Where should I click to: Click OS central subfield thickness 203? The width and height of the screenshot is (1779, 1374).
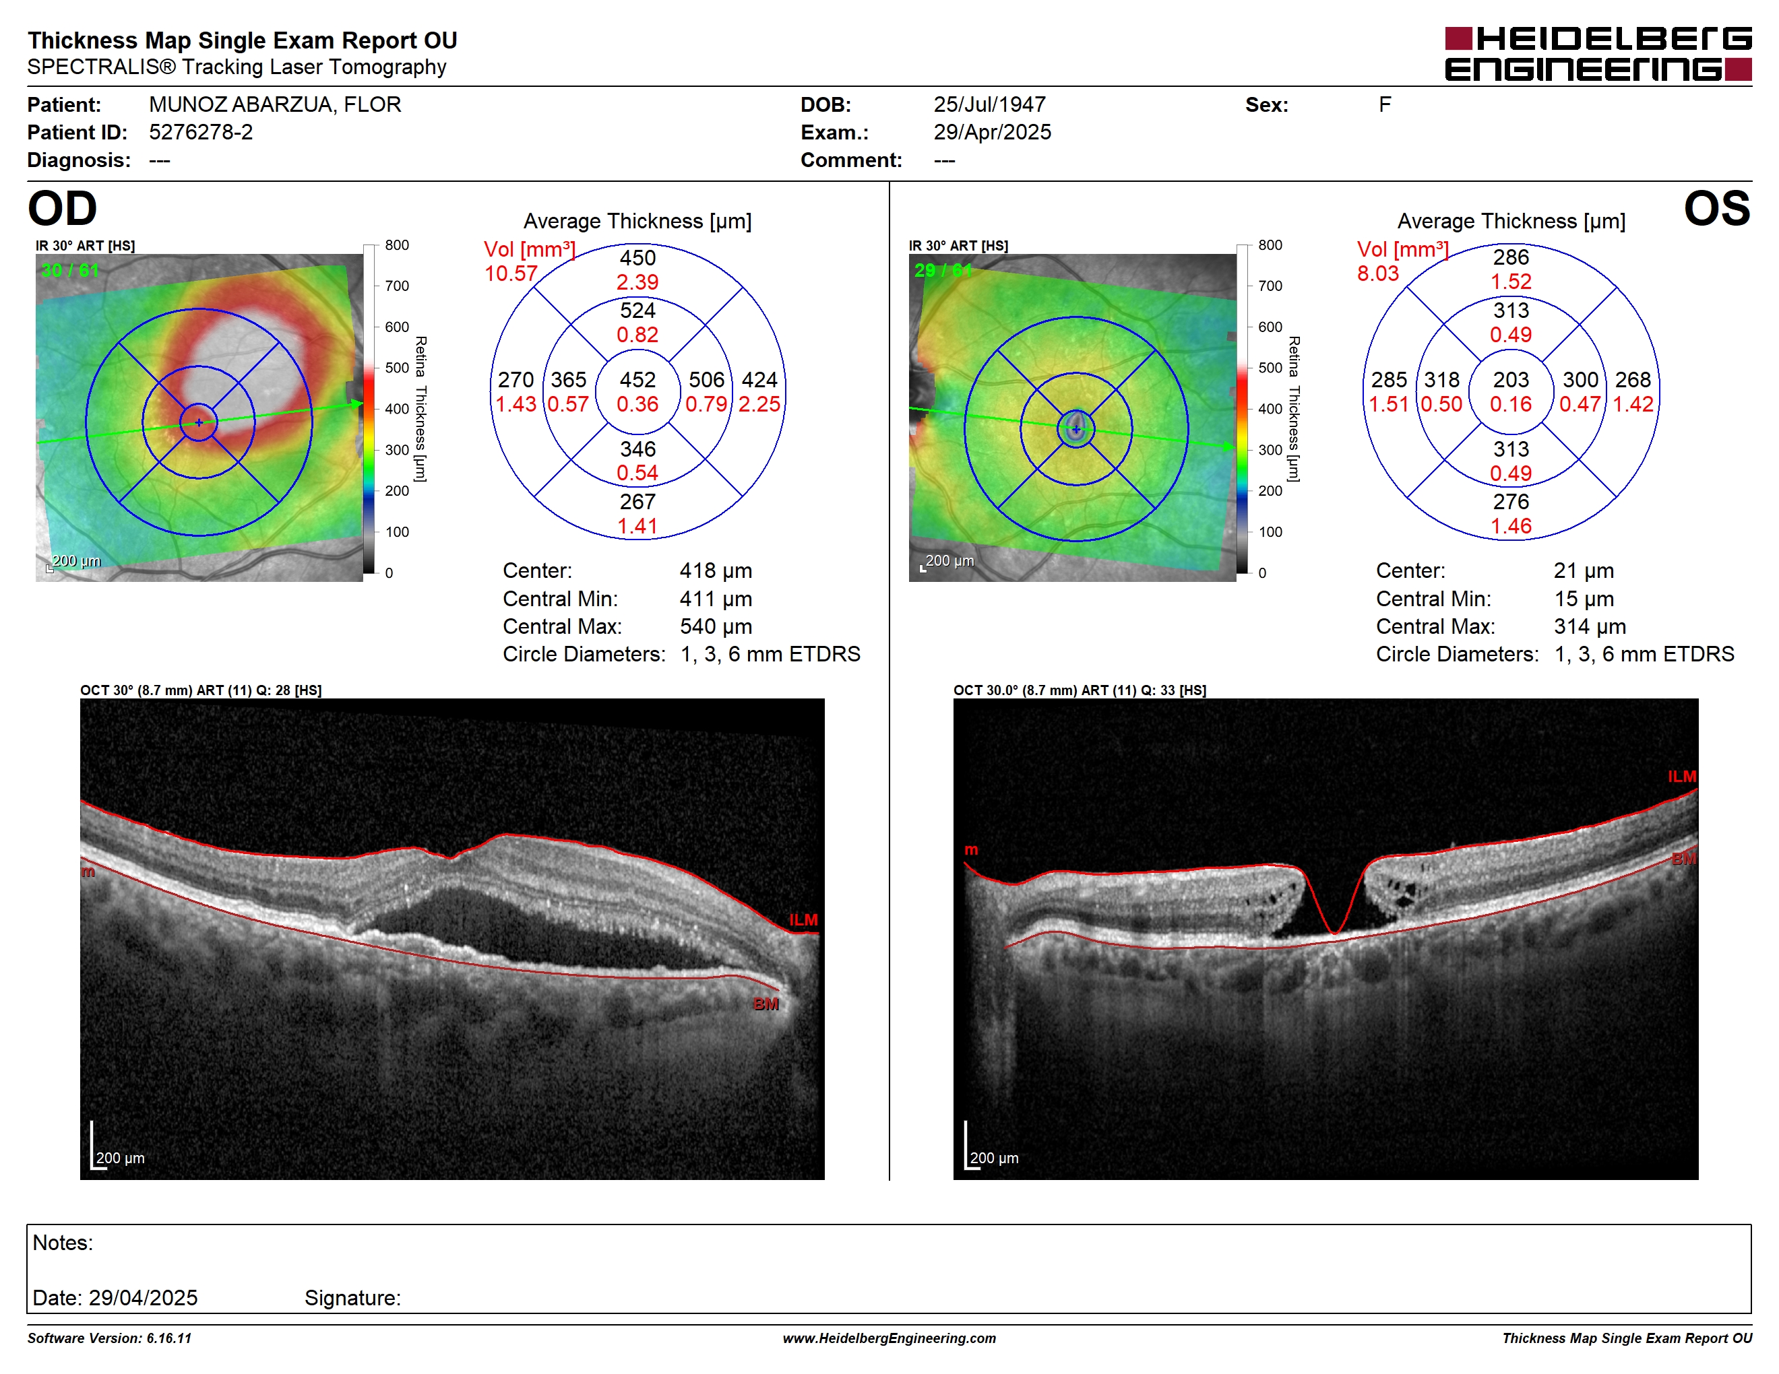(1510, 380)
